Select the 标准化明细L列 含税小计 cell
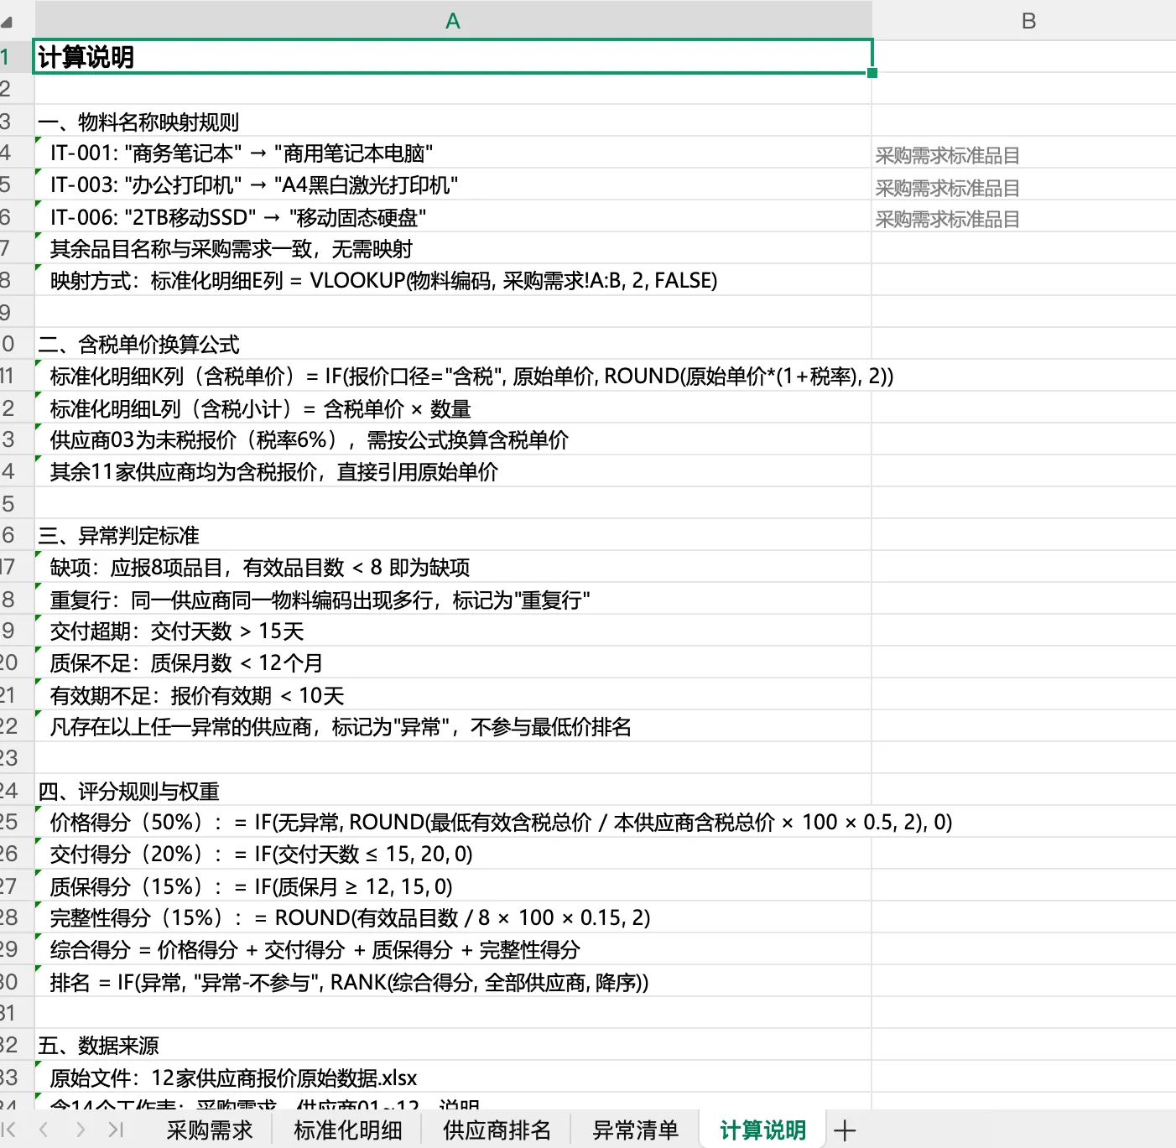This screenshot has width=1176, height=1148. [x=453, y=408]
